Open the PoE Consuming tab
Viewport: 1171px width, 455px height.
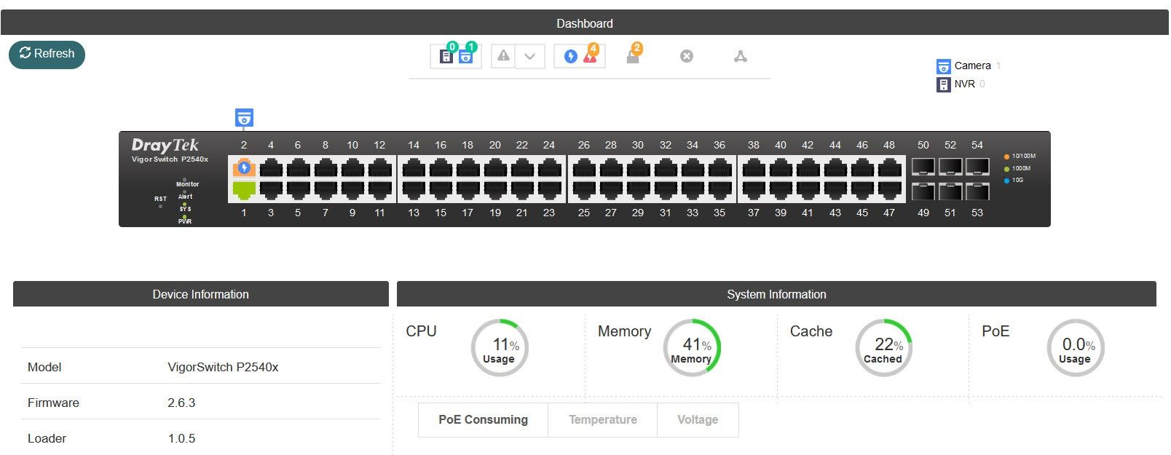483,420
